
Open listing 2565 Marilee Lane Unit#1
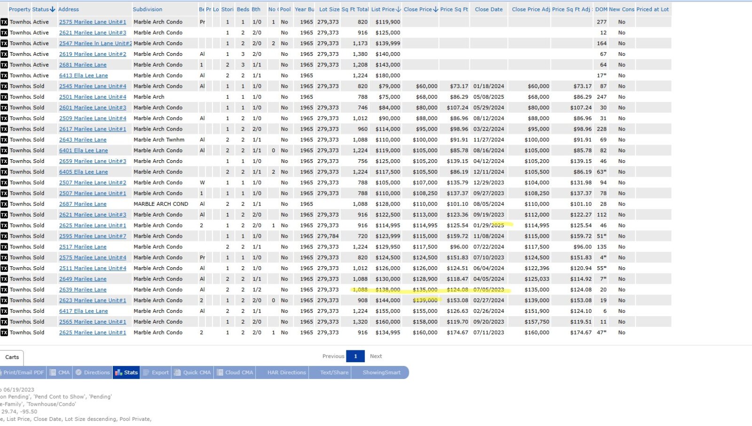[93, 322]
